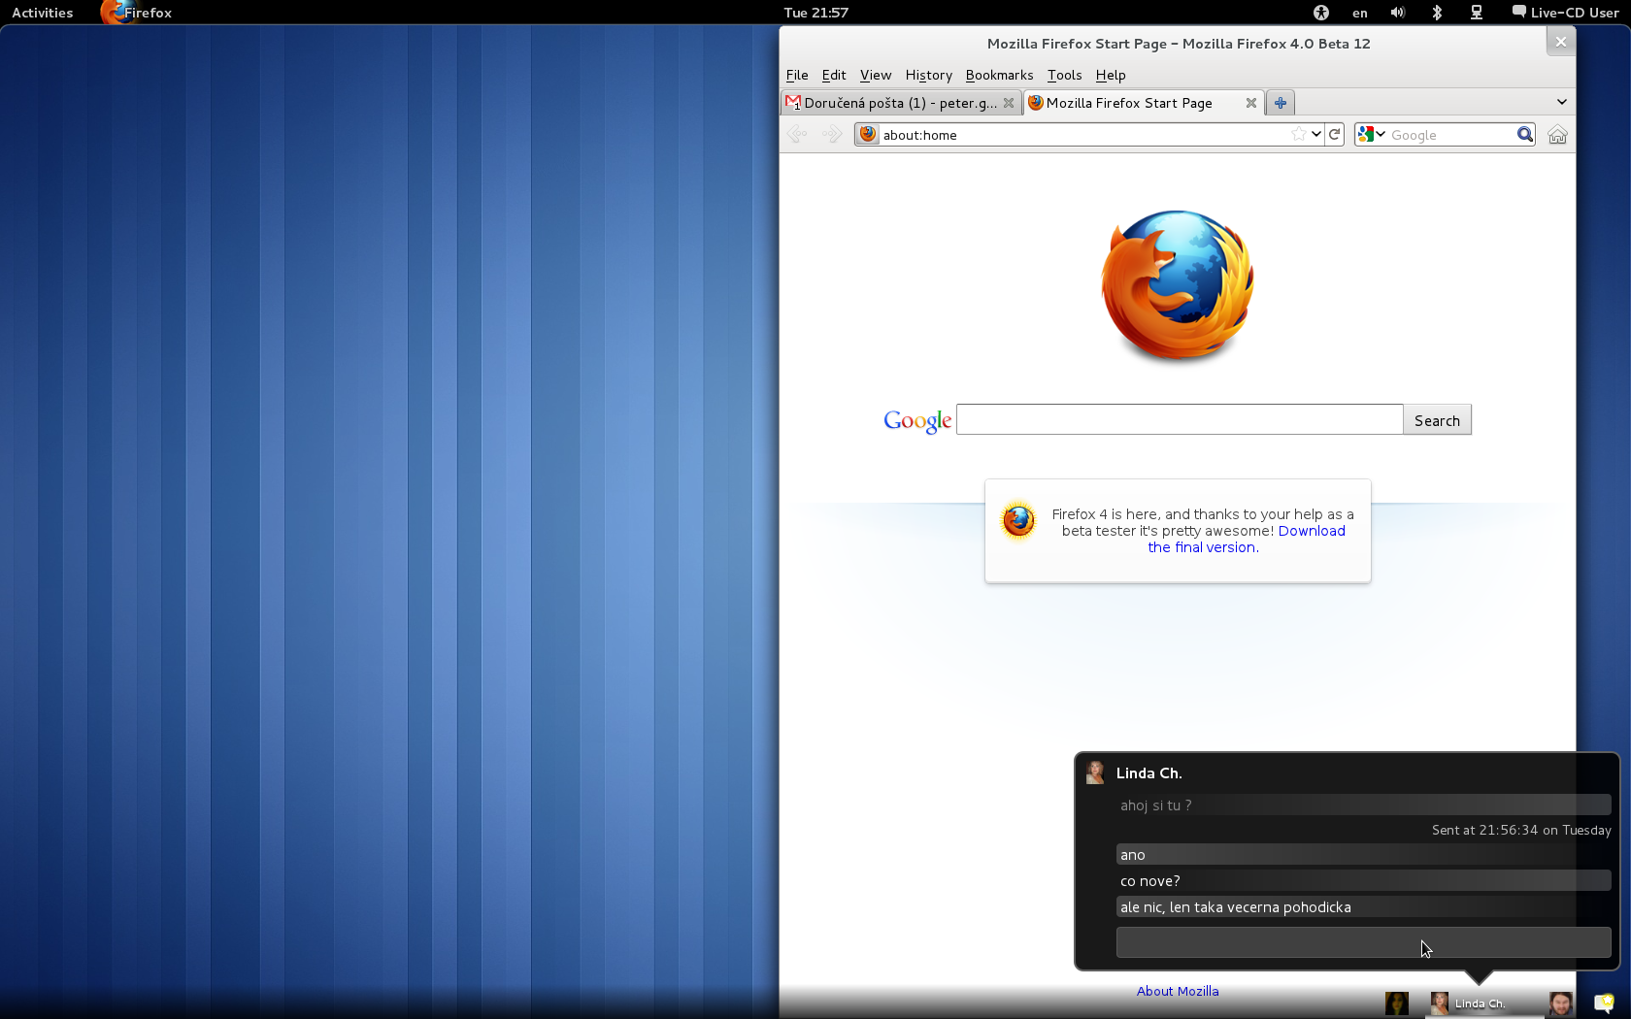1631x1019 pixels.
Task: Open the en keyboard layout menu
Action: pos(1360,13)
